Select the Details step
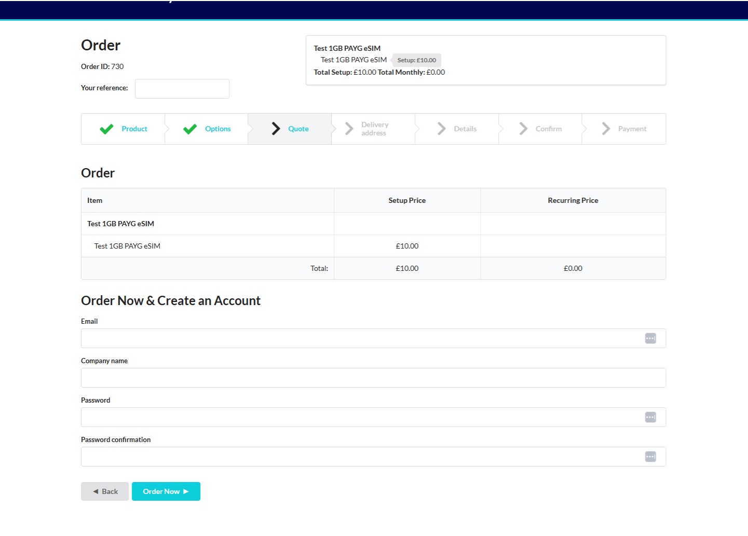Screen dimensions: 748x536 click(x=457, y=129)
